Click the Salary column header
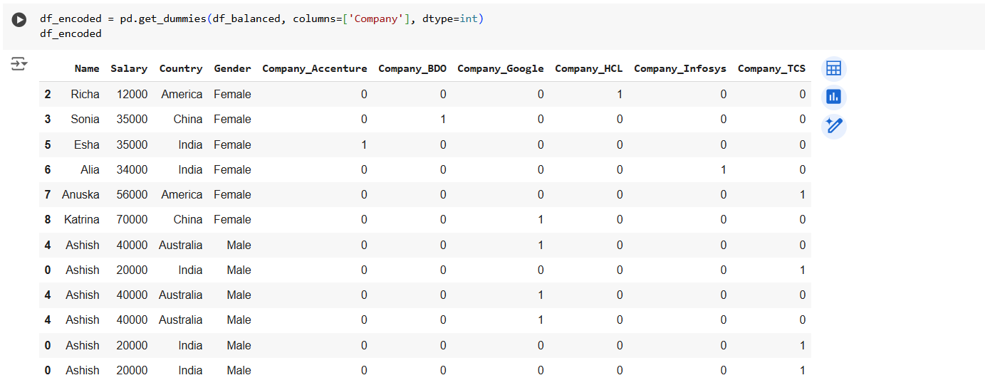This screenshot has width=985, height=385. (x=129, y=69)
